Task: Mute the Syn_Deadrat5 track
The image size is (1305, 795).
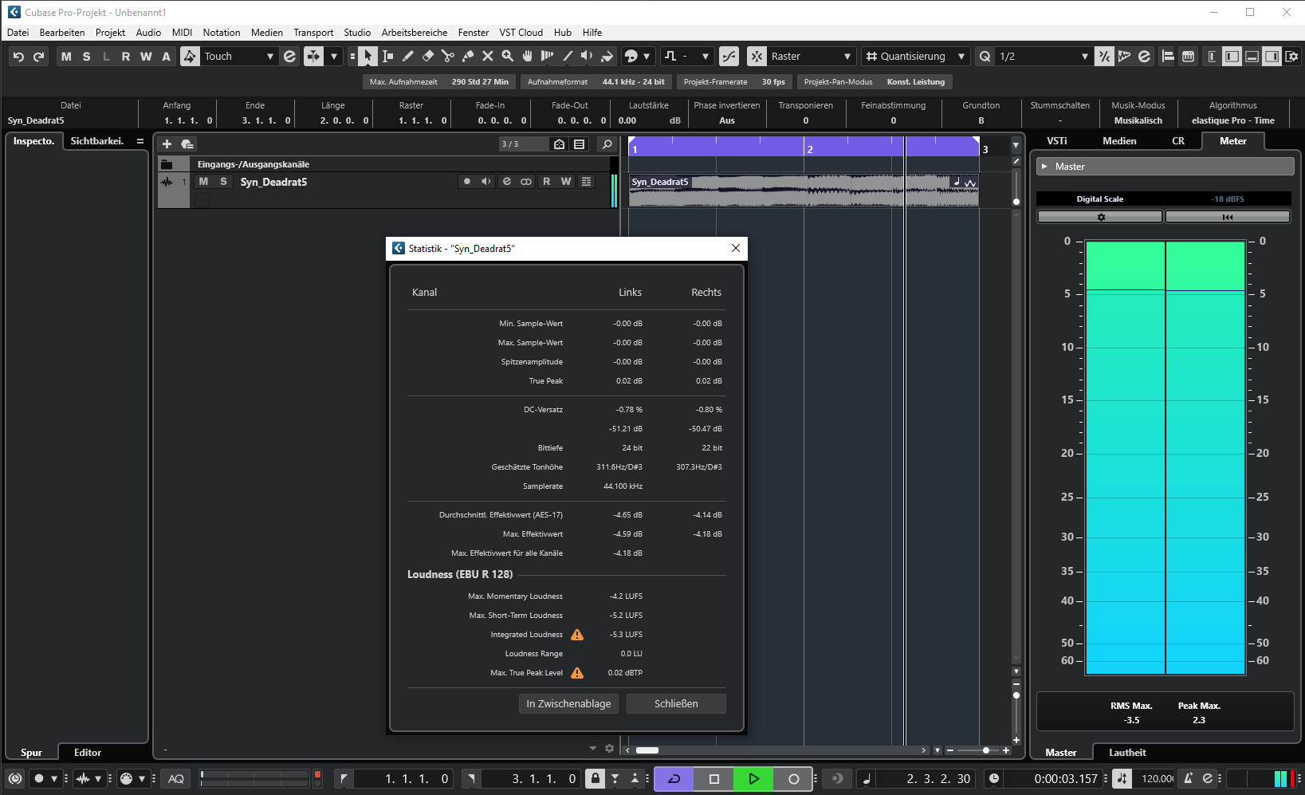Action: [x=203, y=182]
